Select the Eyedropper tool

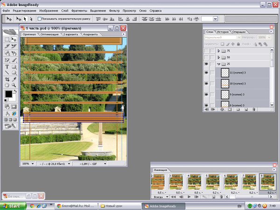pyautogui.click(x=14, y=79)
